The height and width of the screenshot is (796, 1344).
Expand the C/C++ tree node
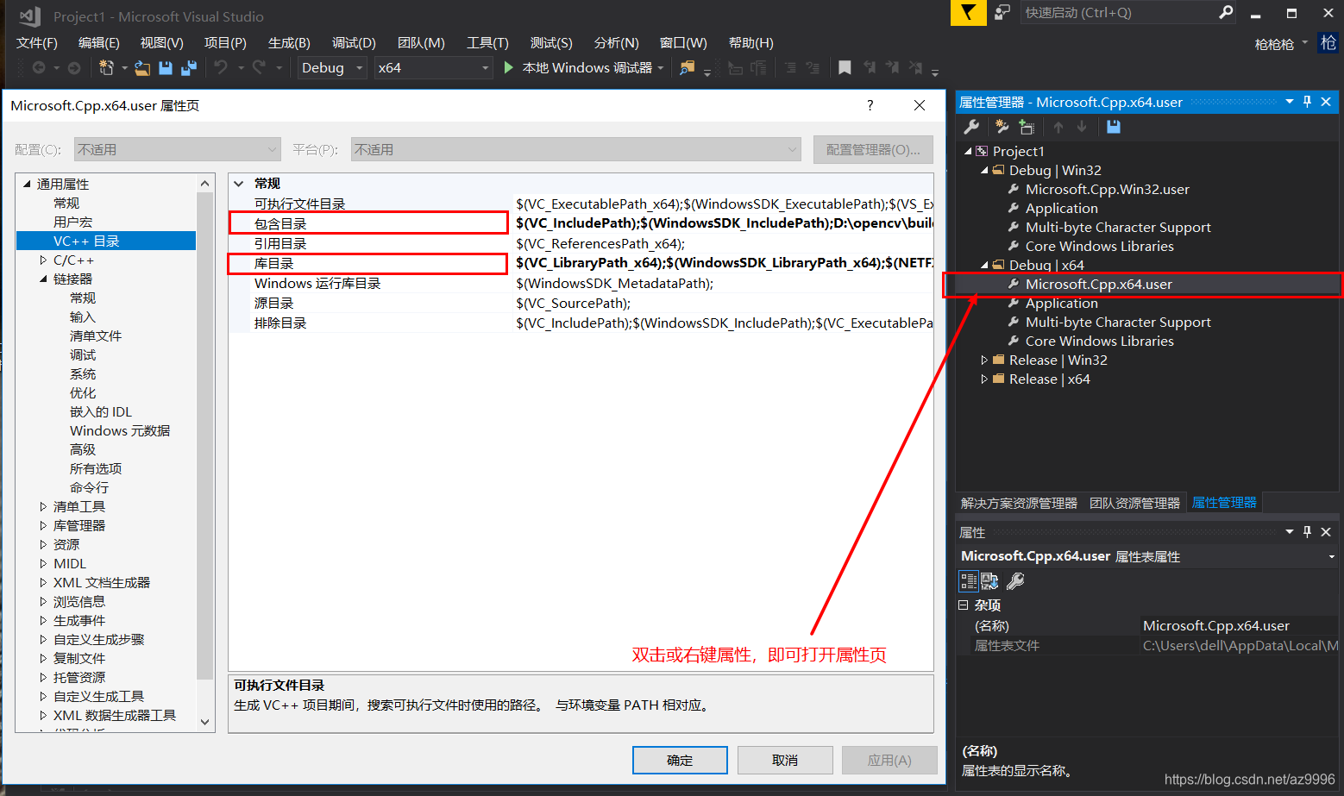(43, 260)
